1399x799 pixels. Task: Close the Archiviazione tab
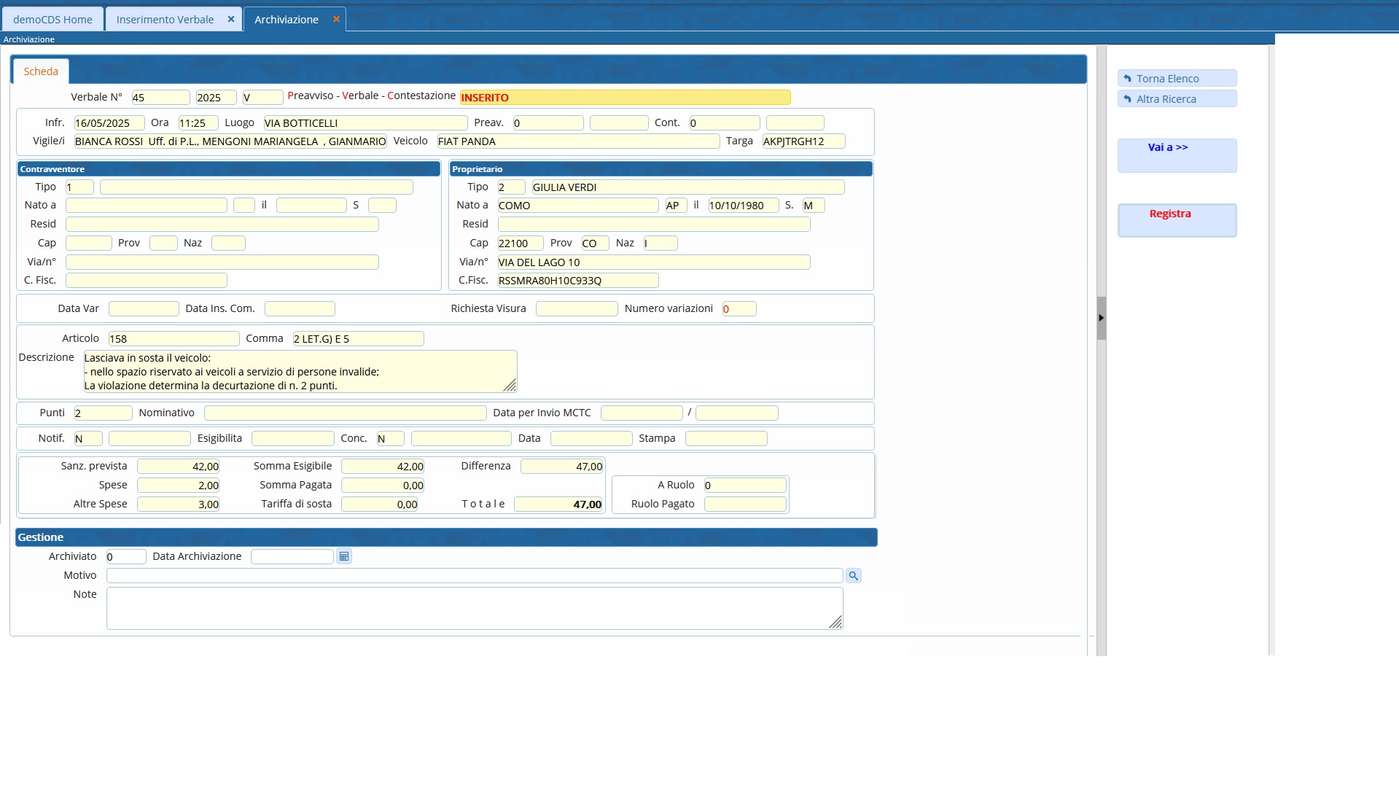[x=336, y=20]
